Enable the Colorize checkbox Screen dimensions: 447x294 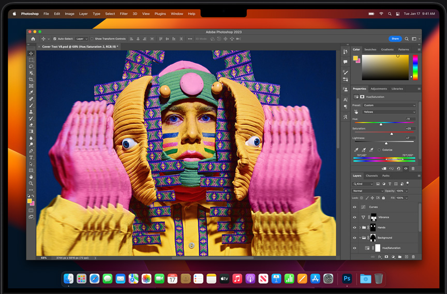click(379, 150)
